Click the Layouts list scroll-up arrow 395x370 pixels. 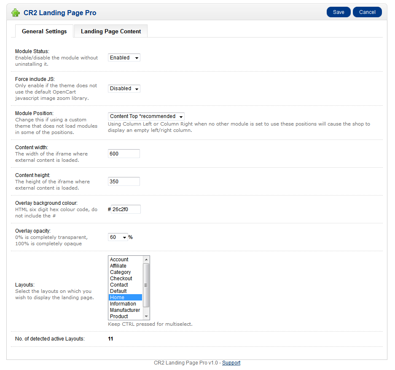[146, 260]
